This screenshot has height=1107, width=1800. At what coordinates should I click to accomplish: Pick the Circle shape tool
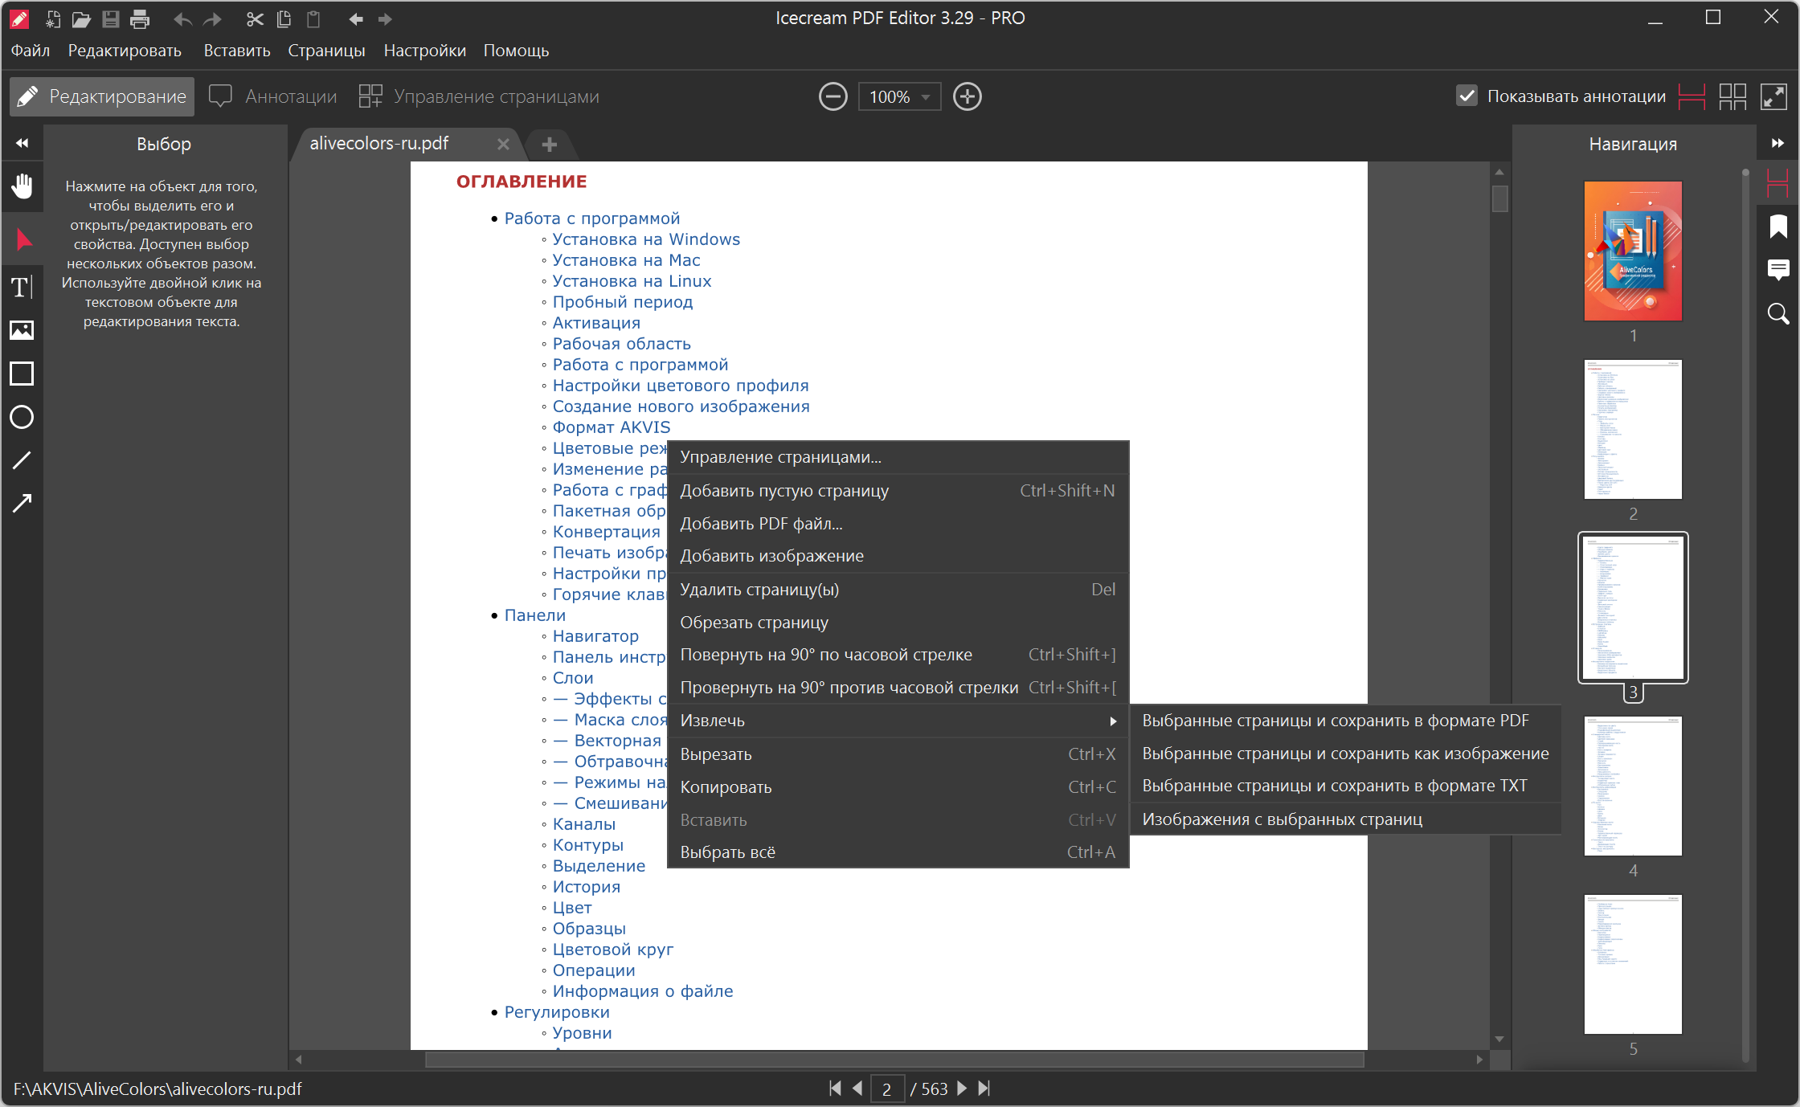[22, 417]
